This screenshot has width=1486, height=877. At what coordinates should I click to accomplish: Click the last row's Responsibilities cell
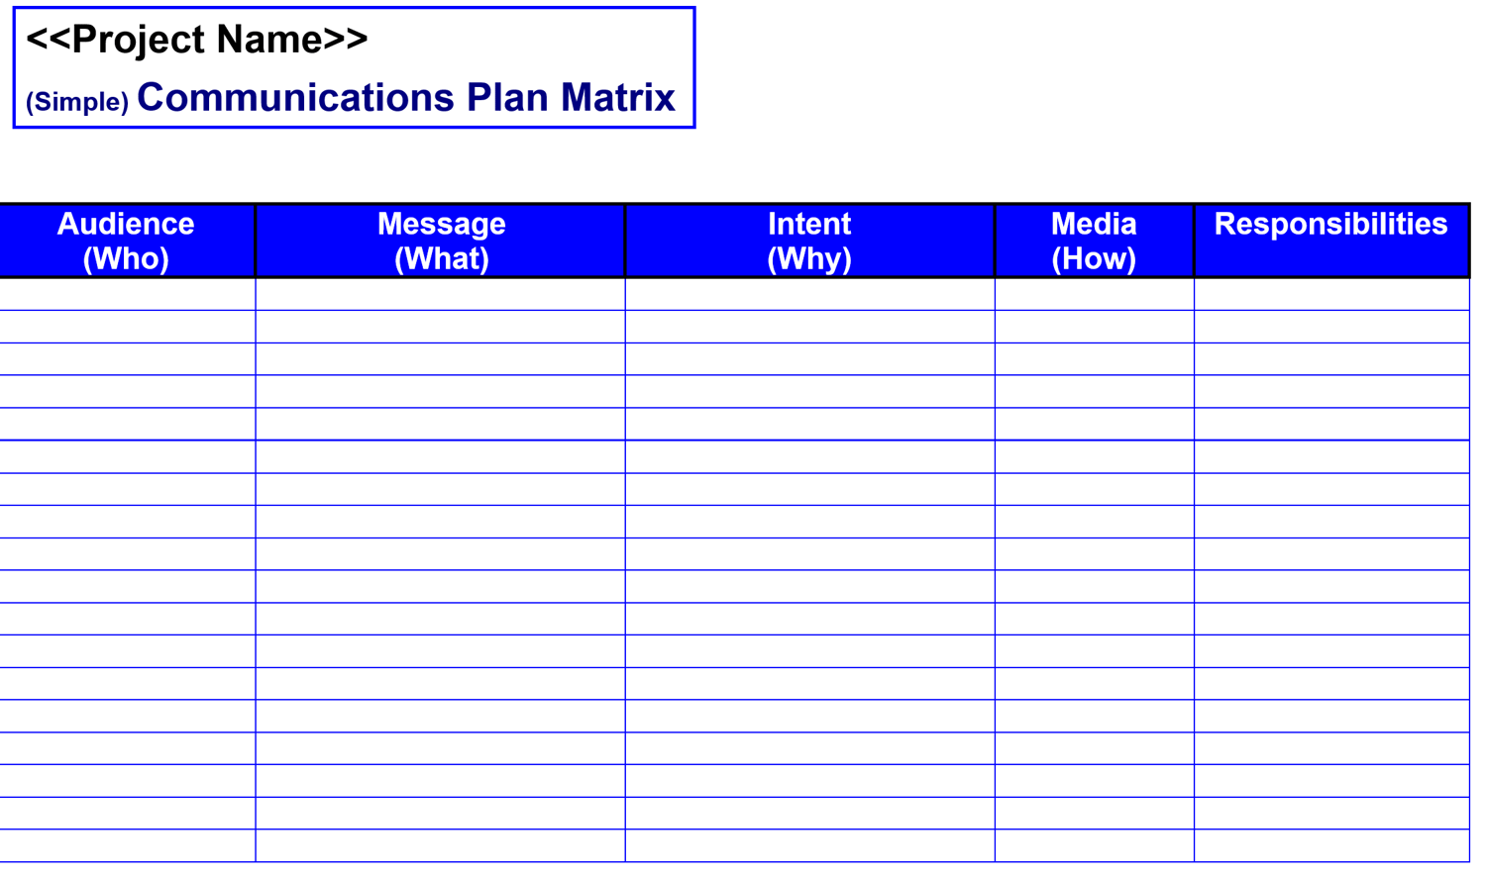pyautogui.click(x=1330, y=845)
